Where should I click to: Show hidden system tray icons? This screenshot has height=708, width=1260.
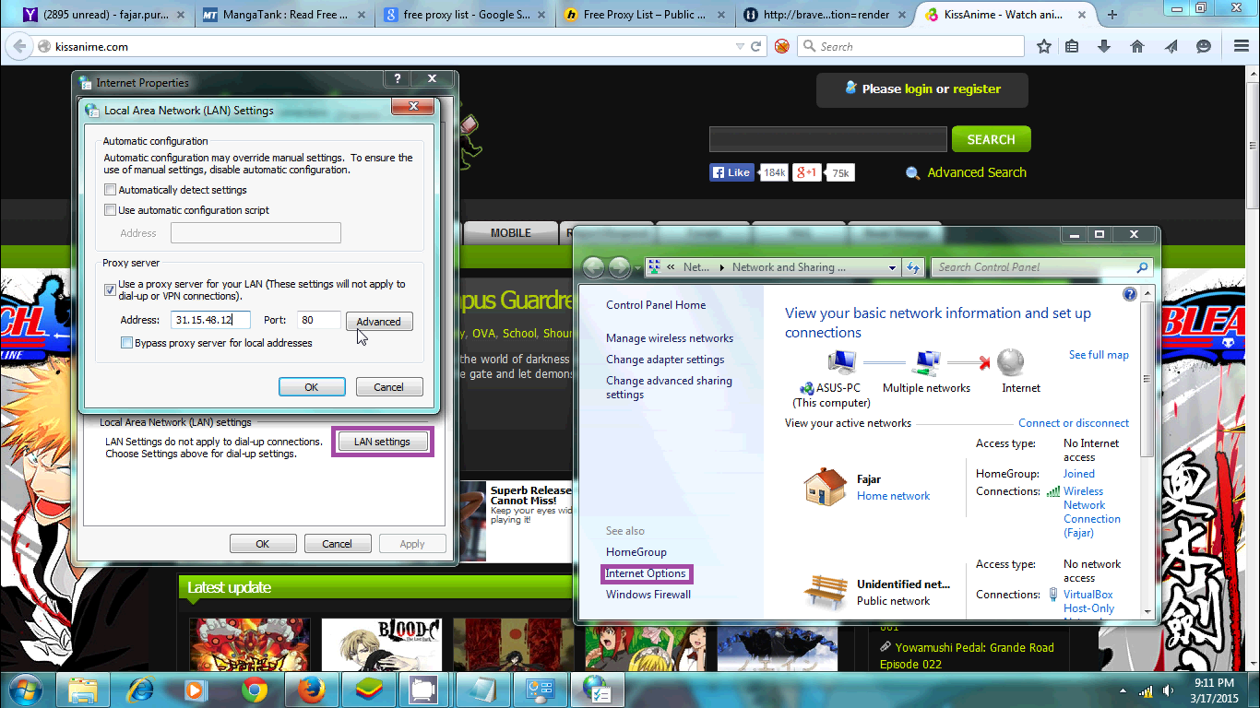click(x=1124, y=690)
